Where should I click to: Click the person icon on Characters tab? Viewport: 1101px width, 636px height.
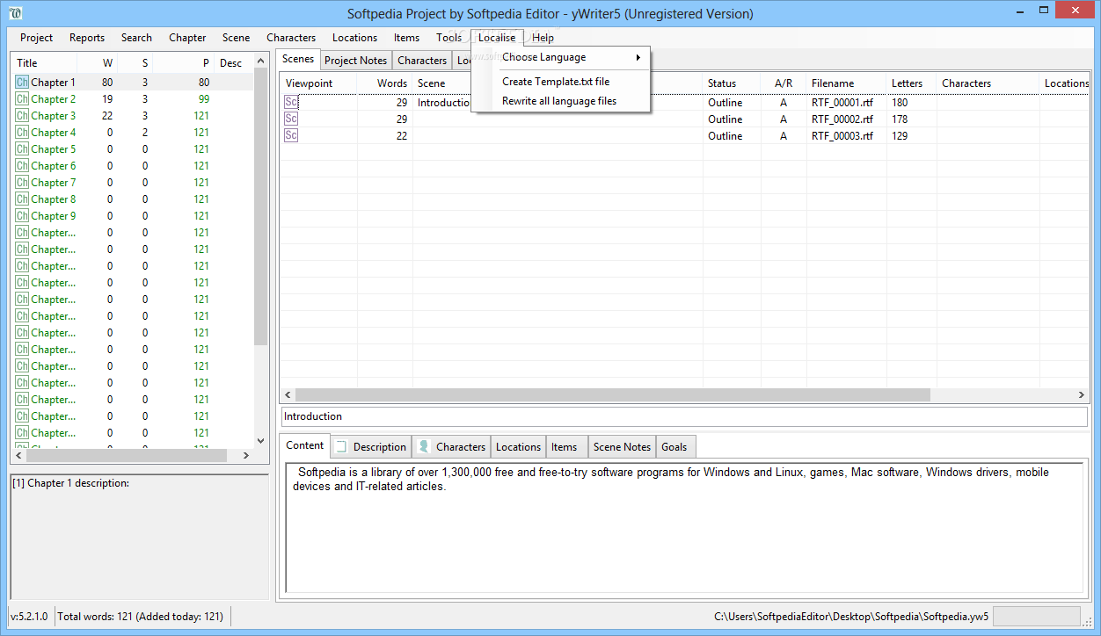[424, 446]
